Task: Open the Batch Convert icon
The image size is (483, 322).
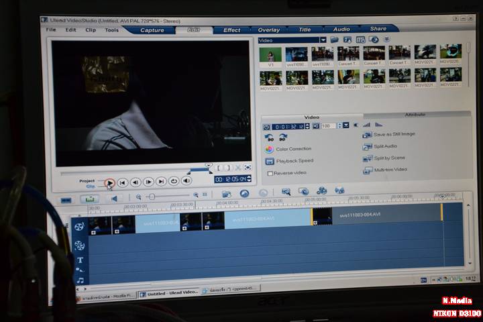Action: (x=304, y=192)
